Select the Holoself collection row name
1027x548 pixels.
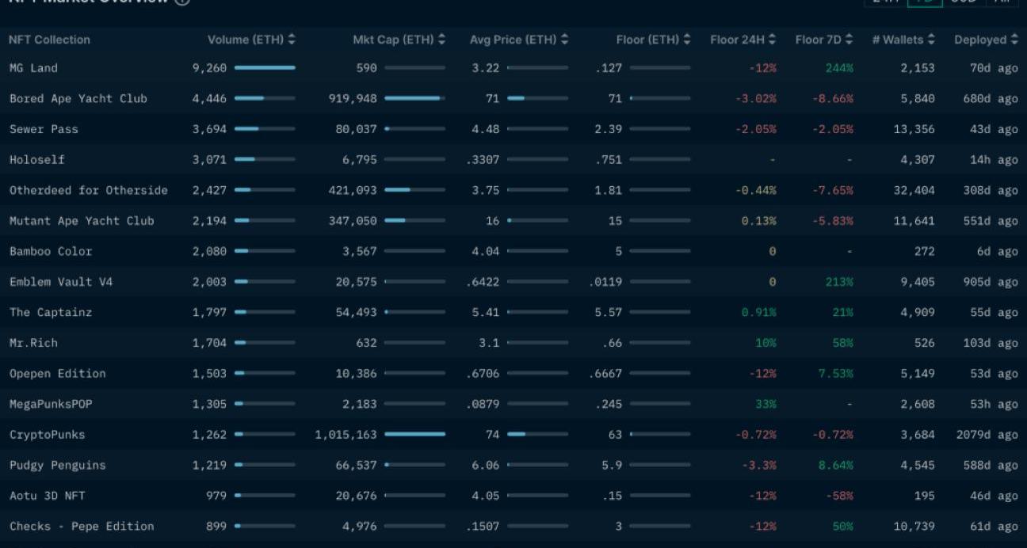click(37, 160)
